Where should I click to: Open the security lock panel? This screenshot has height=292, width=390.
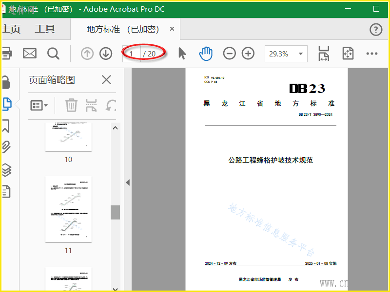pos(6,82)
